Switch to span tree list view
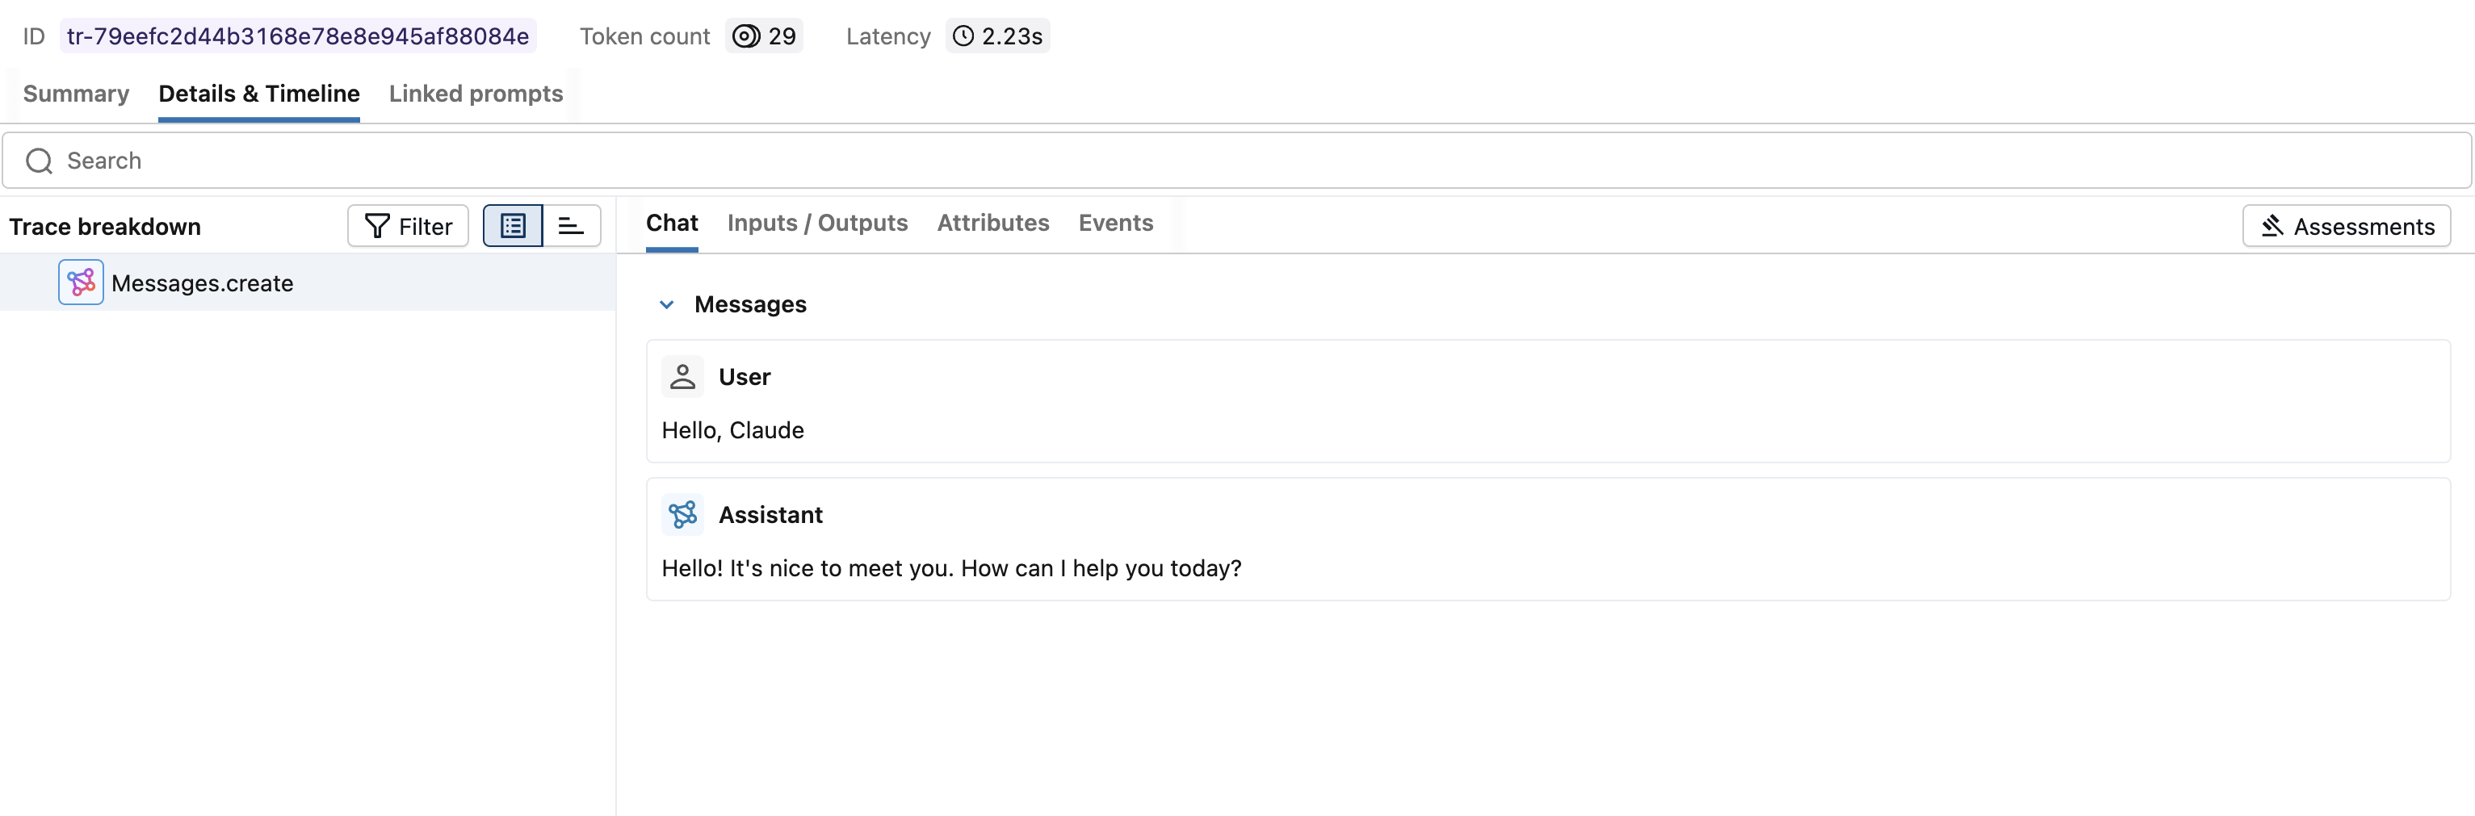The image size is (2475, 816). tap(513, 227)
